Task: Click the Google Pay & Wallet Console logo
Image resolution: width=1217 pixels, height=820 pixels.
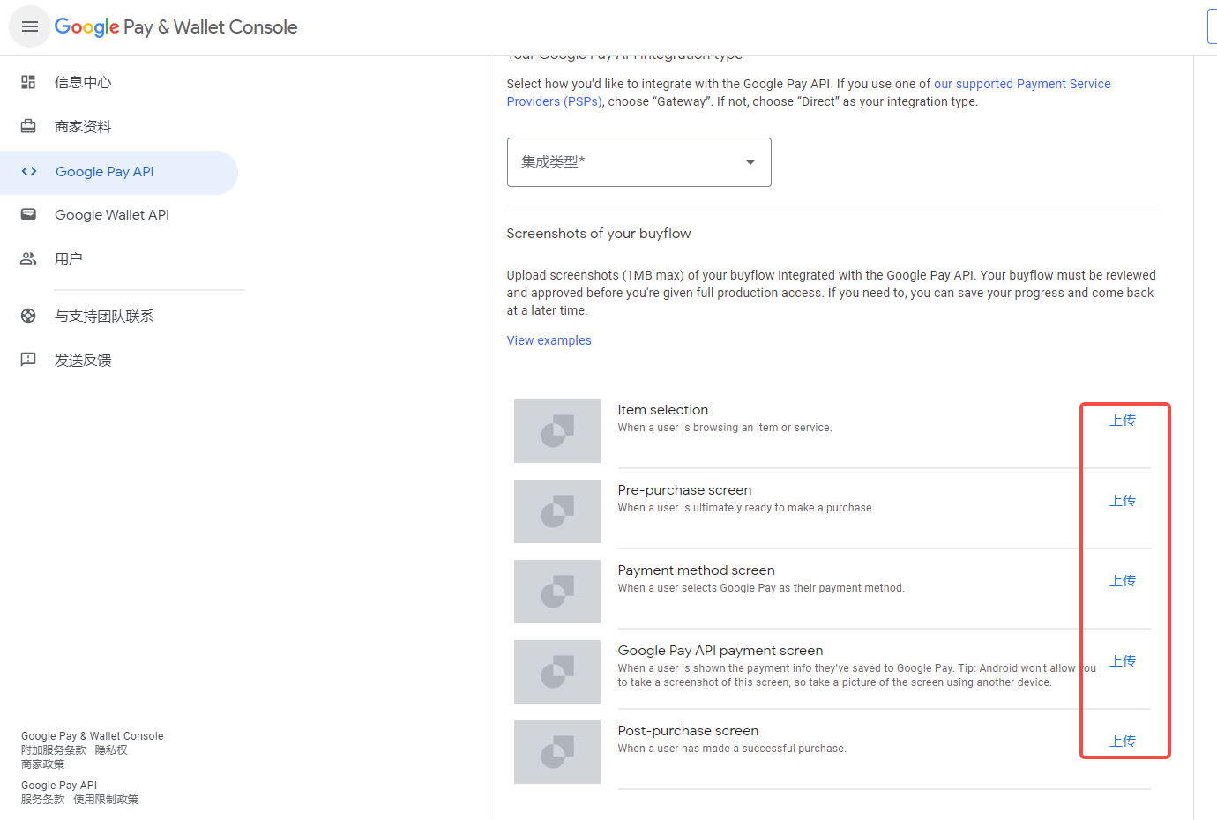Action: coord(175,27)
